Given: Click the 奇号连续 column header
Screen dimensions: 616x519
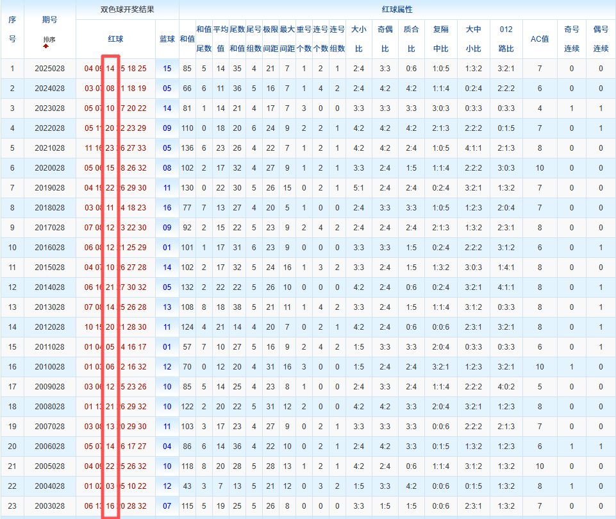Looking at the screenshot, I should (572, 39).
